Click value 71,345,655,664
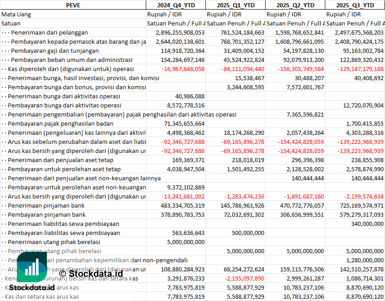The height and width of the screenshot is (301, 385). pos(184,124)
